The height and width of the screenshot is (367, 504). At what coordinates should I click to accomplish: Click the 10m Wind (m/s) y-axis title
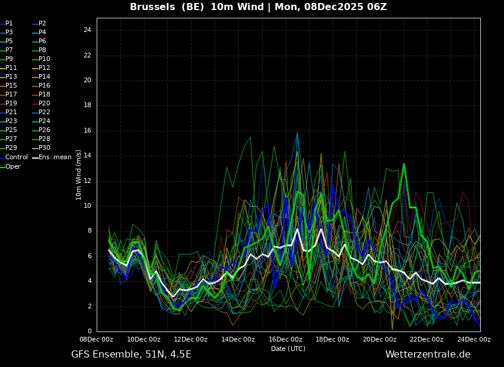[78, 175]
